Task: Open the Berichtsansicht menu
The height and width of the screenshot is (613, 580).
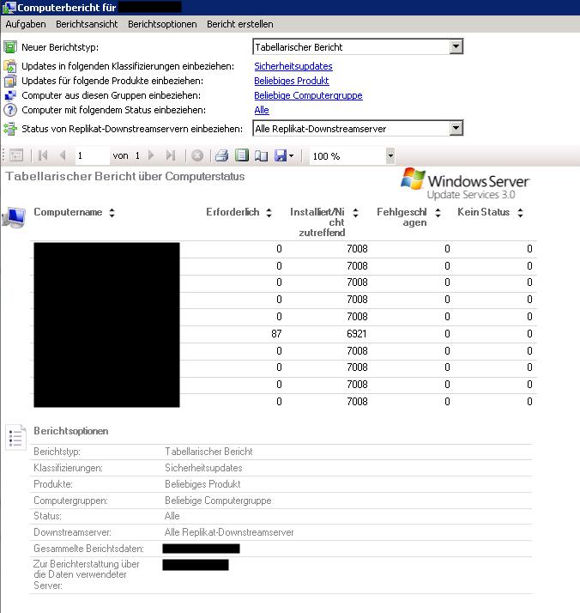Action: pos(87,24)
